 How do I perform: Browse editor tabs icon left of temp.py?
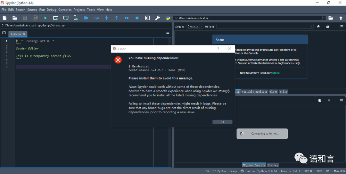click(4, 33)
